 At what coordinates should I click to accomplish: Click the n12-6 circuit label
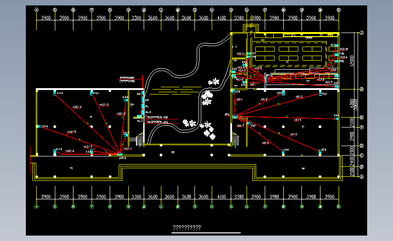(x=70, y=151)
